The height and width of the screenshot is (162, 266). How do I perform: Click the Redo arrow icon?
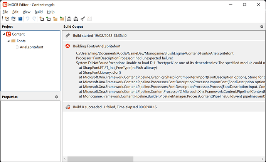click(x=34, y=19)
